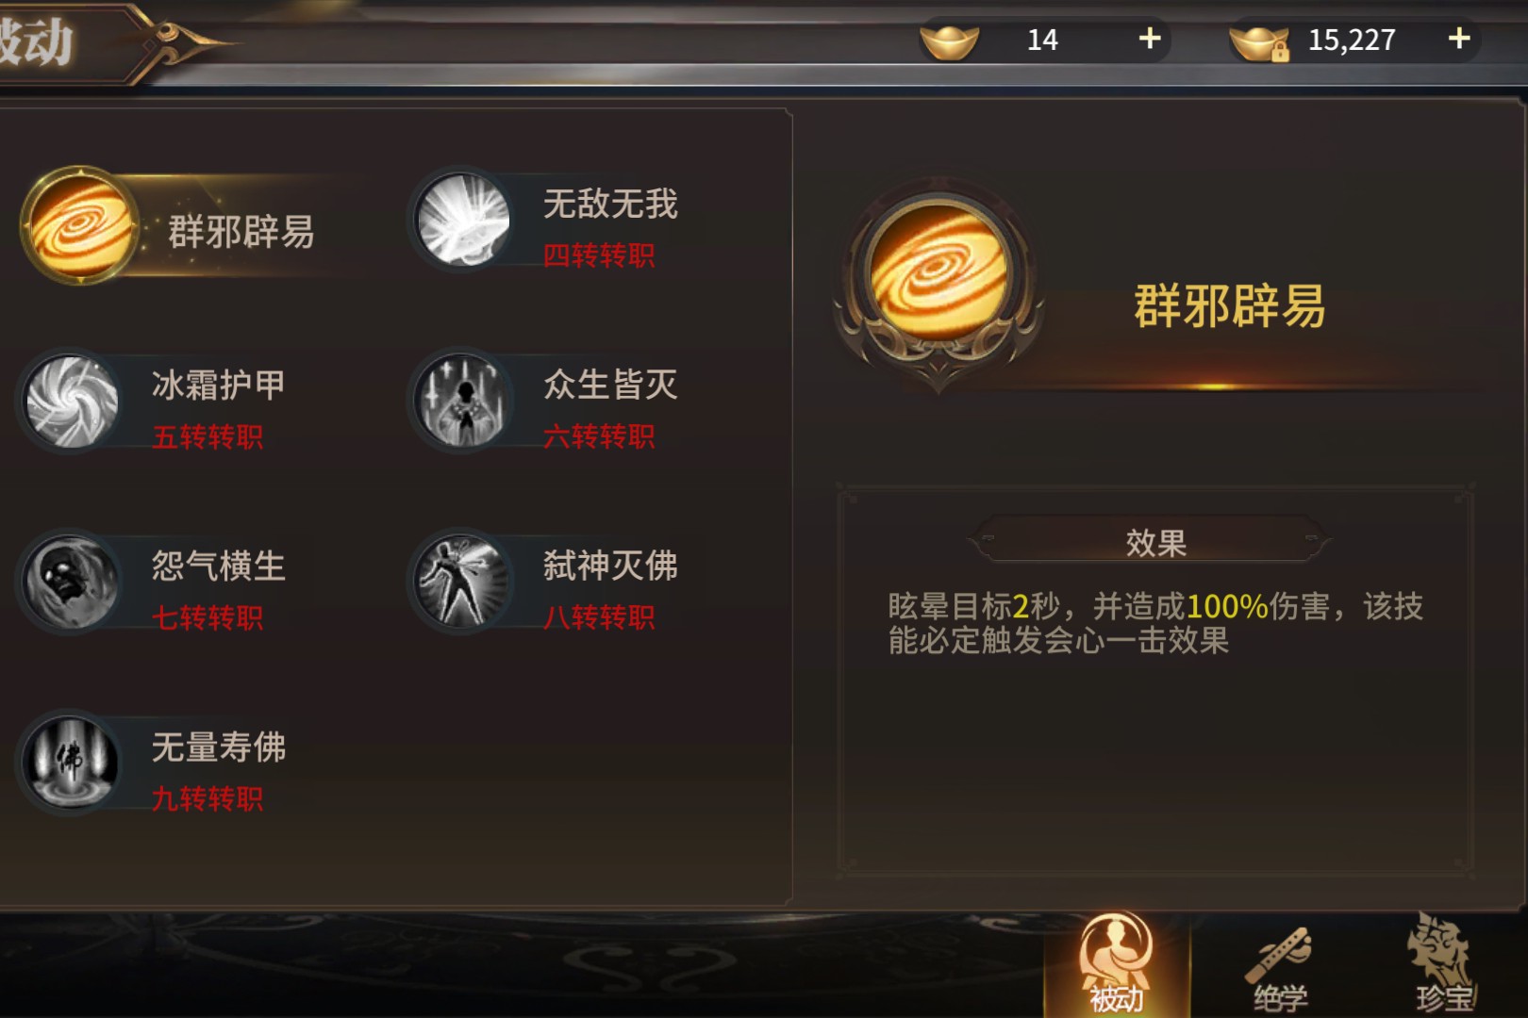The width and height of the screenshot is (1528, 1018).
Task: Click the 九转转职 requirement label
Action: click(208, 799)
